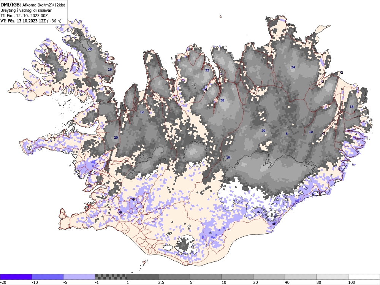This screenshot has width=380, height=285.
Task: Click the gray 2.5 to 5 legend swatch
Action: coord(174,277)
